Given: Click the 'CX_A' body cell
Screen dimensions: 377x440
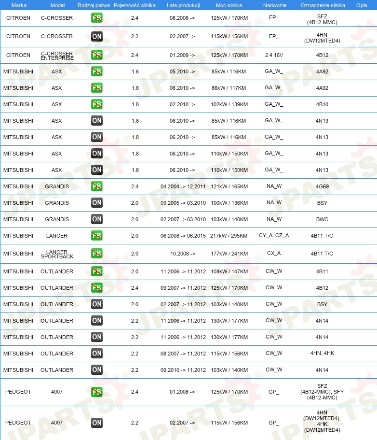Looking at the screenshot, I should coord(274,254).
